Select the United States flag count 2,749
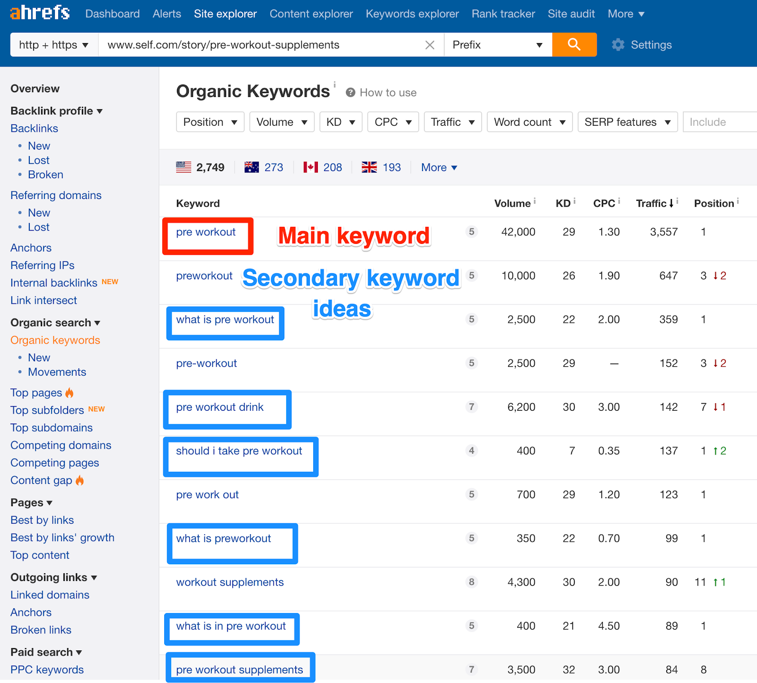 click(x=200, y=167)
